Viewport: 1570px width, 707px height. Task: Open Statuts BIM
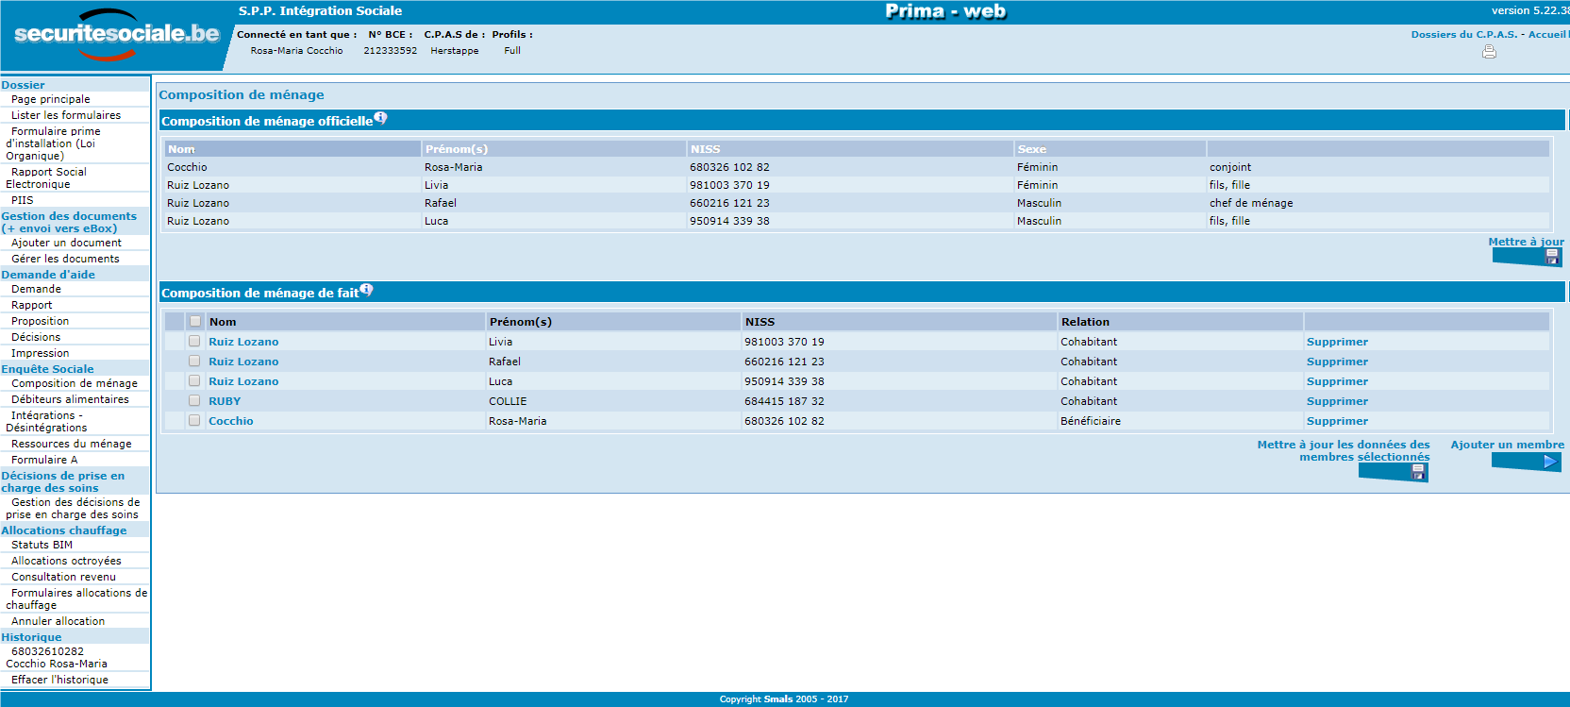point(42,545)
